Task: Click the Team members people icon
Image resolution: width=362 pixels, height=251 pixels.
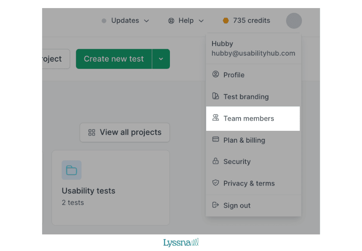Action: (215, 118)
